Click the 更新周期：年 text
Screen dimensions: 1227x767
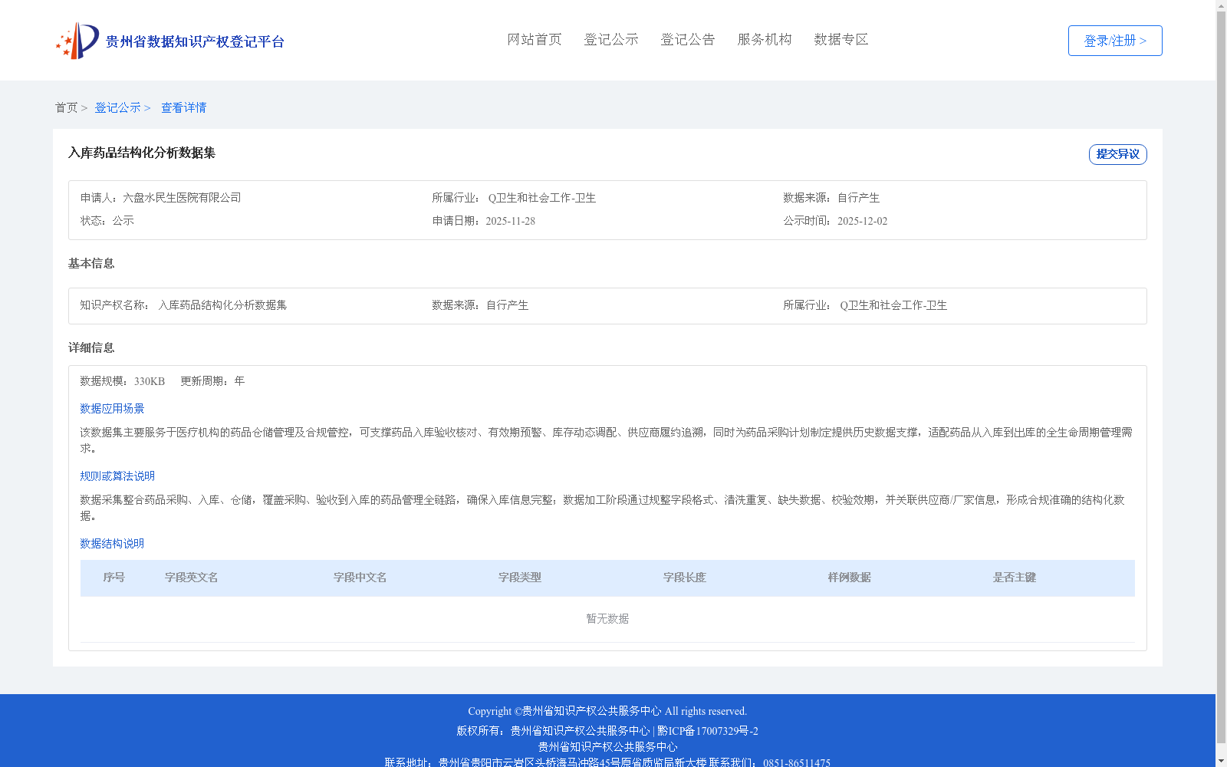[212, 381]
